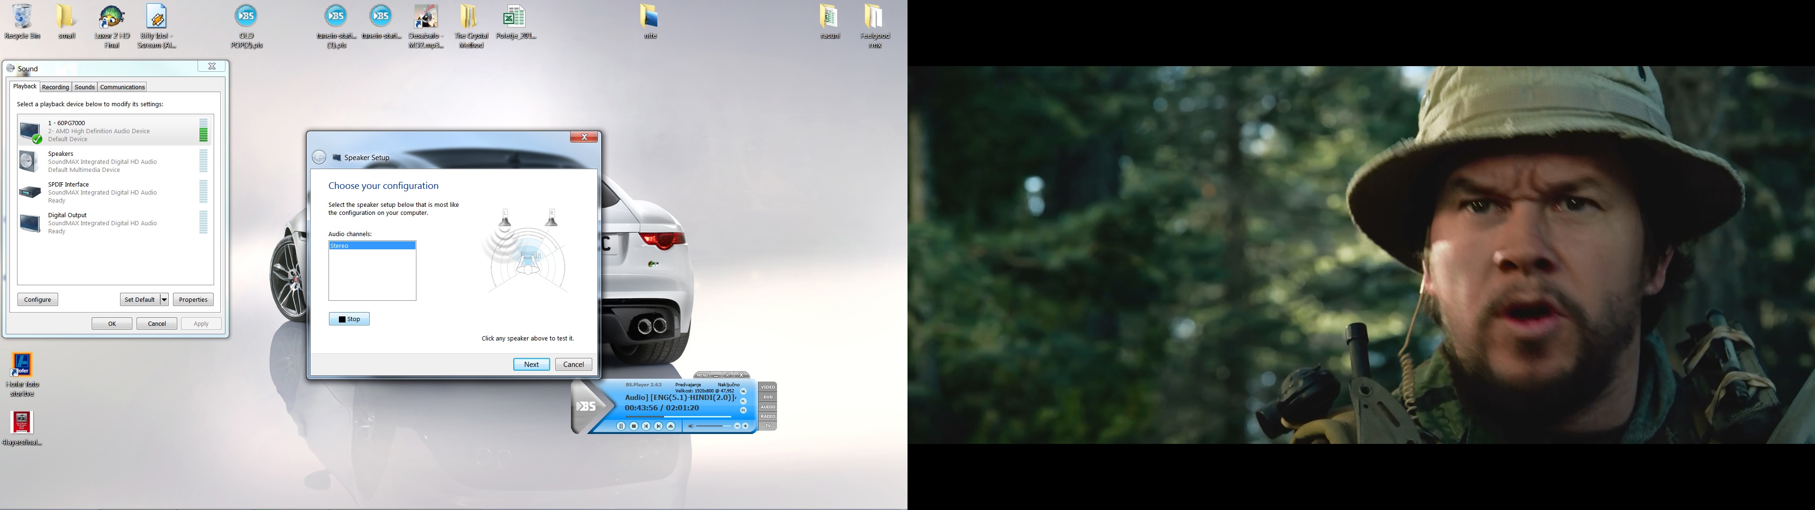Select the Feelgood rmx folder
Screen dimensions: 1815x510
[x=874, y=26]
